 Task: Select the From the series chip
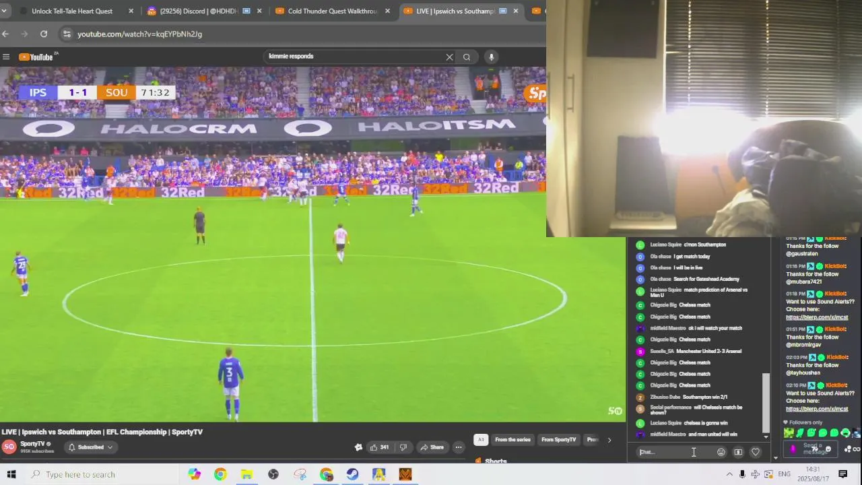pyautogui.click(x=512, y=440)
